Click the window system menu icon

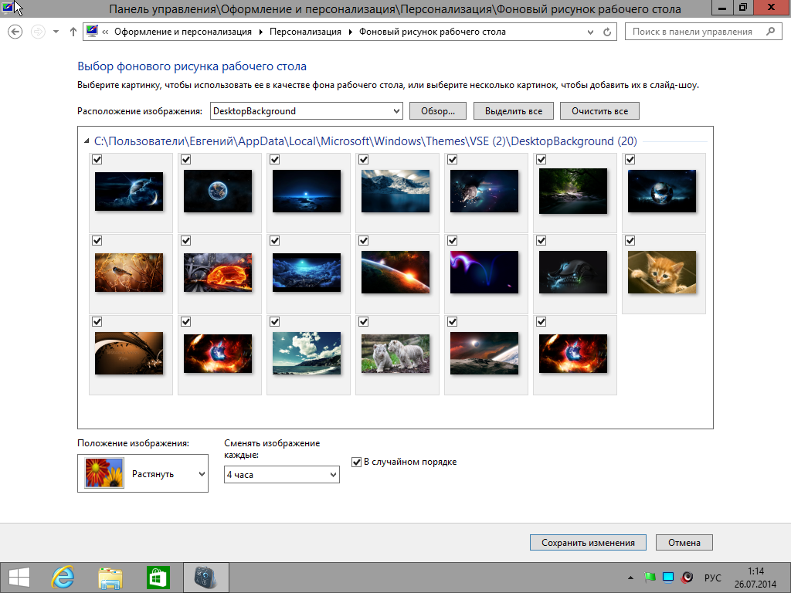7,7
